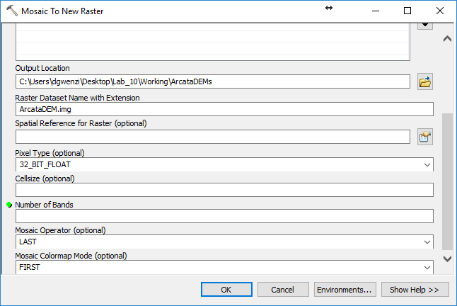Click the move-down arrow beside input list
The height and width of the screenshot is (306, 457).
425,25
